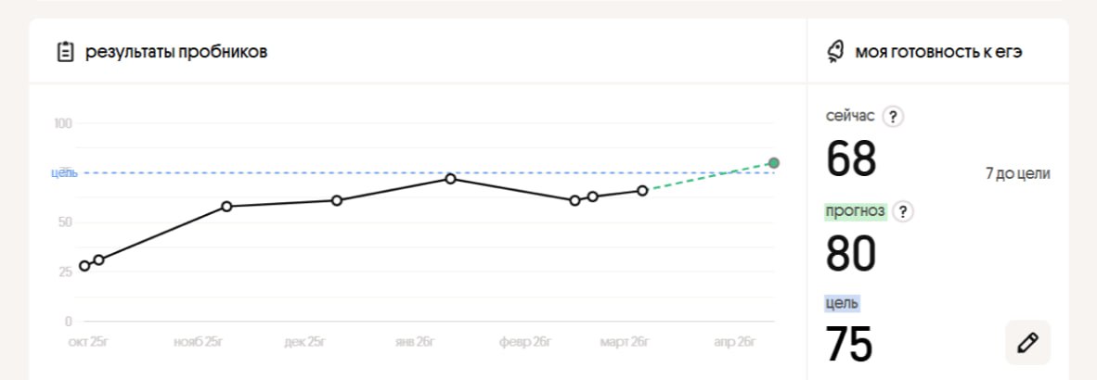Click the моя готовность к егэ heading
This screenshot has width=1097, height=380.
(x=938, y=52)
